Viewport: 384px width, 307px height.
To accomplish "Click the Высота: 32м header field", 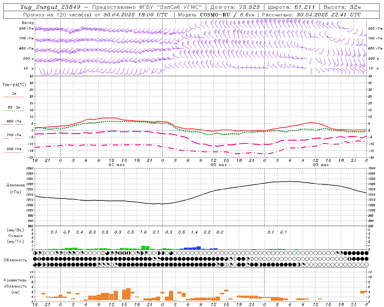I will [x=342, y=7].
